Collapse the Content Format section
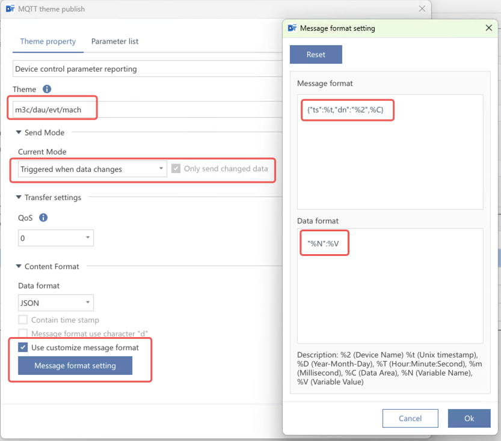Image resolution: width=501 pixels, height=441 pixels. tap(19, 266)
